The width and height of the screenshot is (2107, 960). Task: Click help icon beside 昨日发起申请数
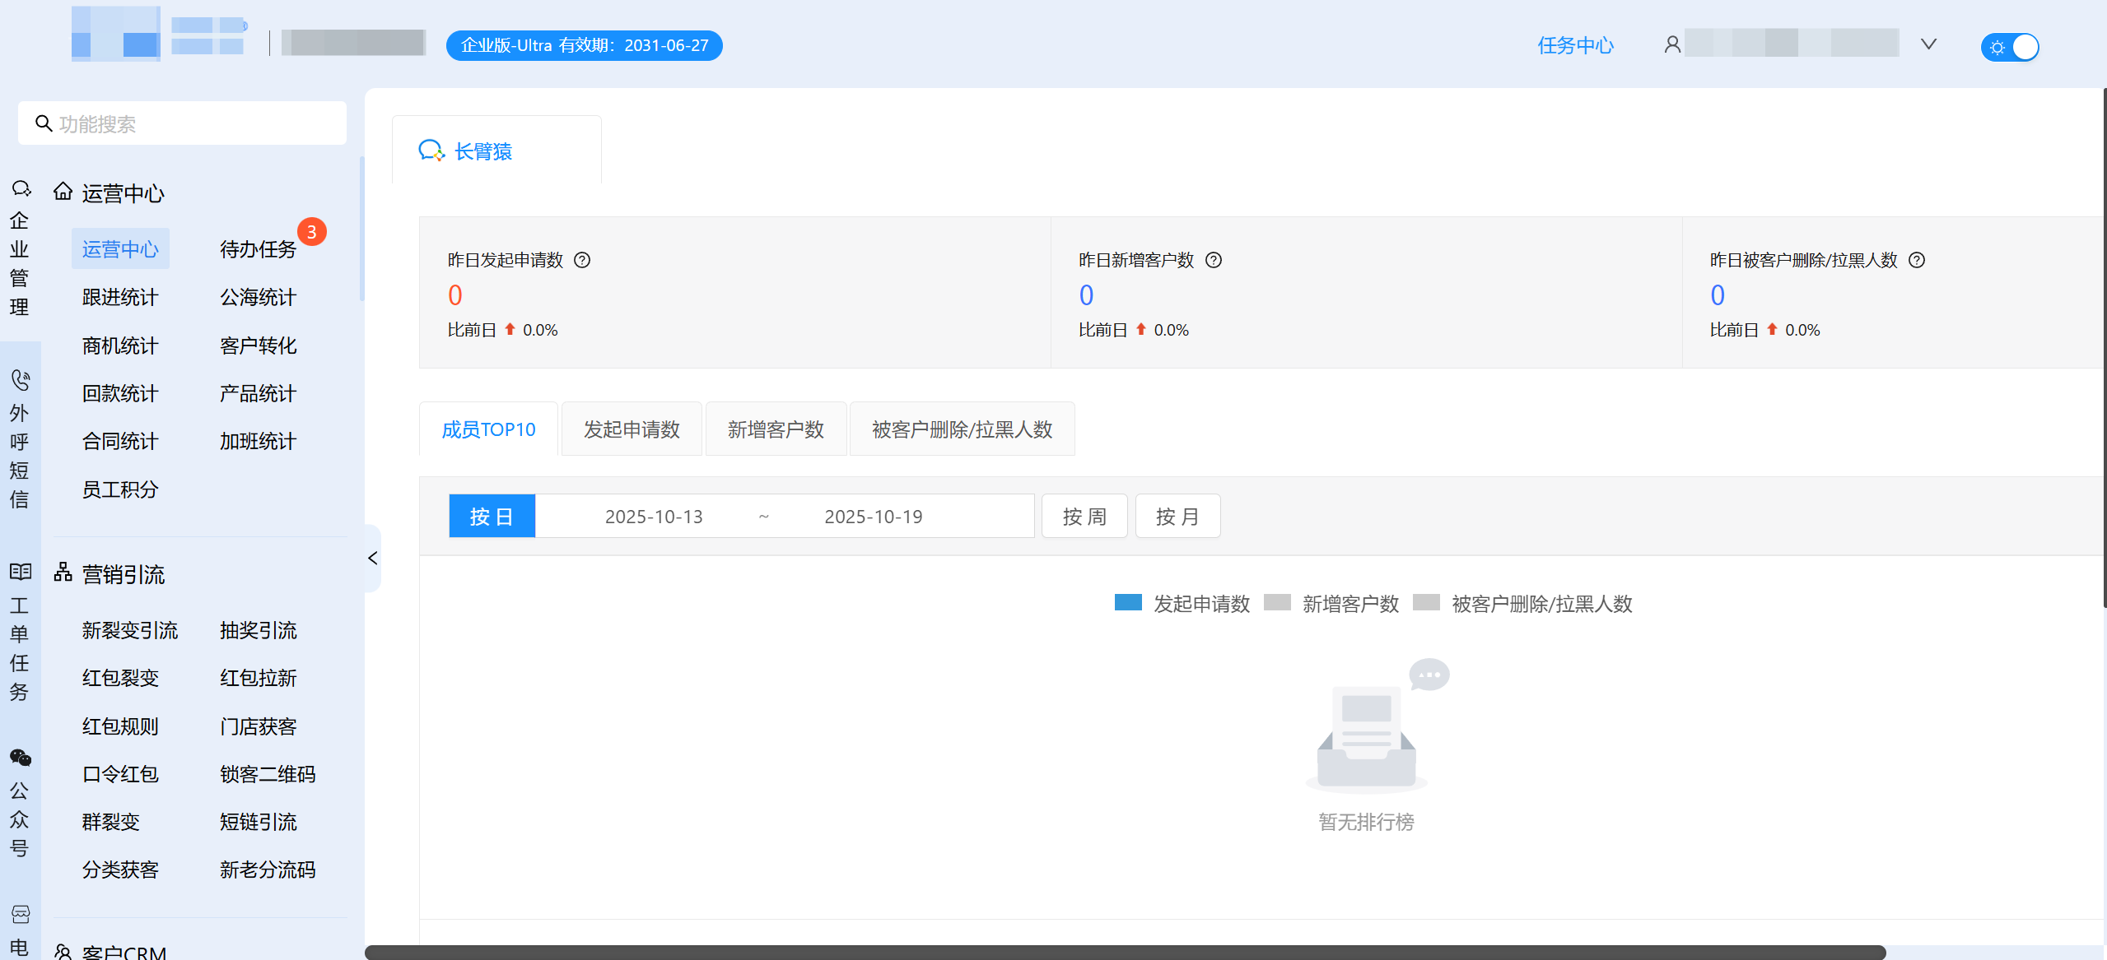pyautogui.click(x=582, y=260)
